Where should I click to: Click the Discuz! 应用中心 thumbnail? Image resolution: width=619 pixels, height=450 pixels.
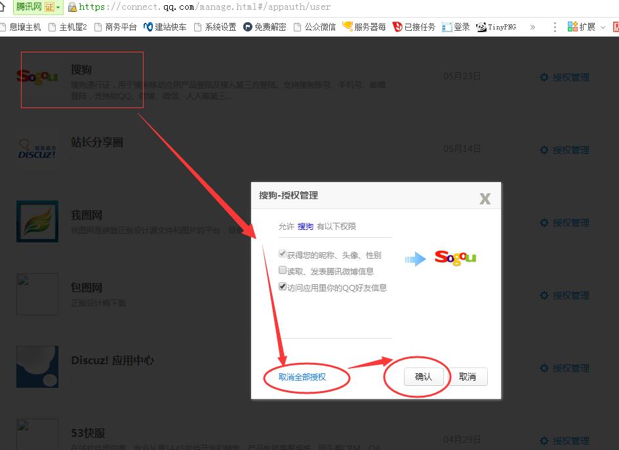pos(37,367)
